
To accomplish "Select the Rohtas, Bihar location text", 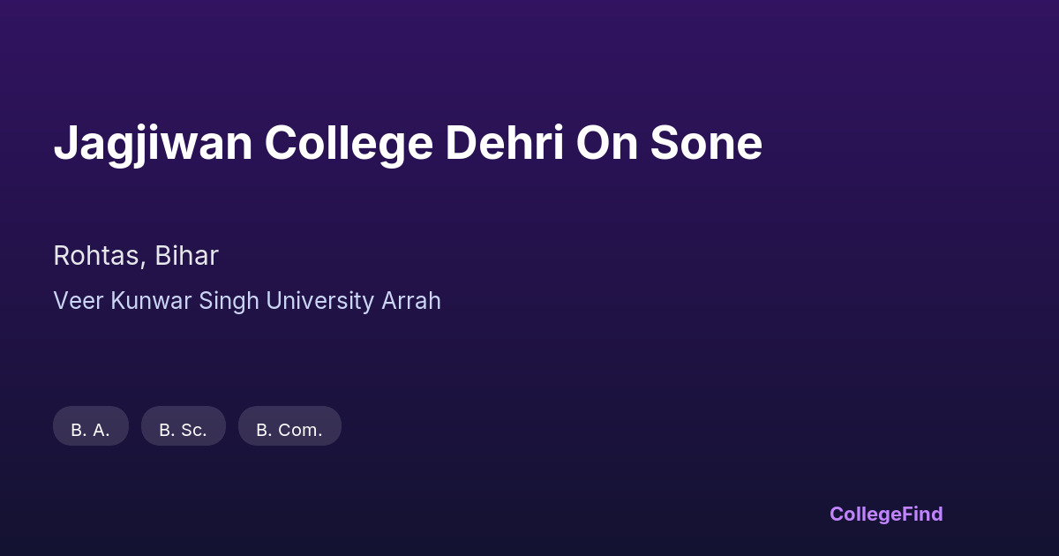I will click(136, 256).
